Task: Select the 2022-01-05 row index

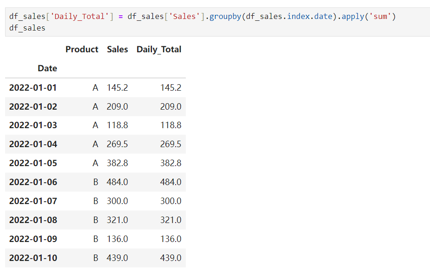Action: (33, 163)
